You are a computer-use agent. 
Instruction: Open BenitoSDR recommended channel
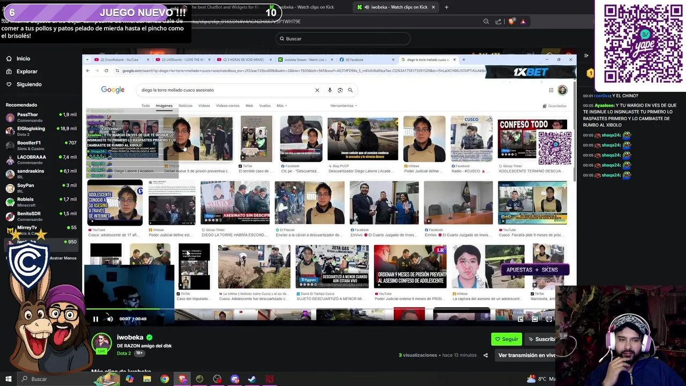(41, 216)
